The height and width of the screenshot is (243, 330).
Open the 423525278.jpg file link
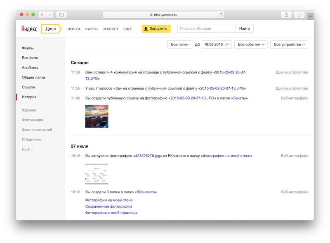click(148, 156)
